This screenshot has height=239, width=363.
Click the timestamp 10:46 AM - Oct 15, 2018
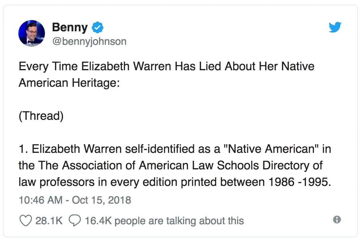75,200
